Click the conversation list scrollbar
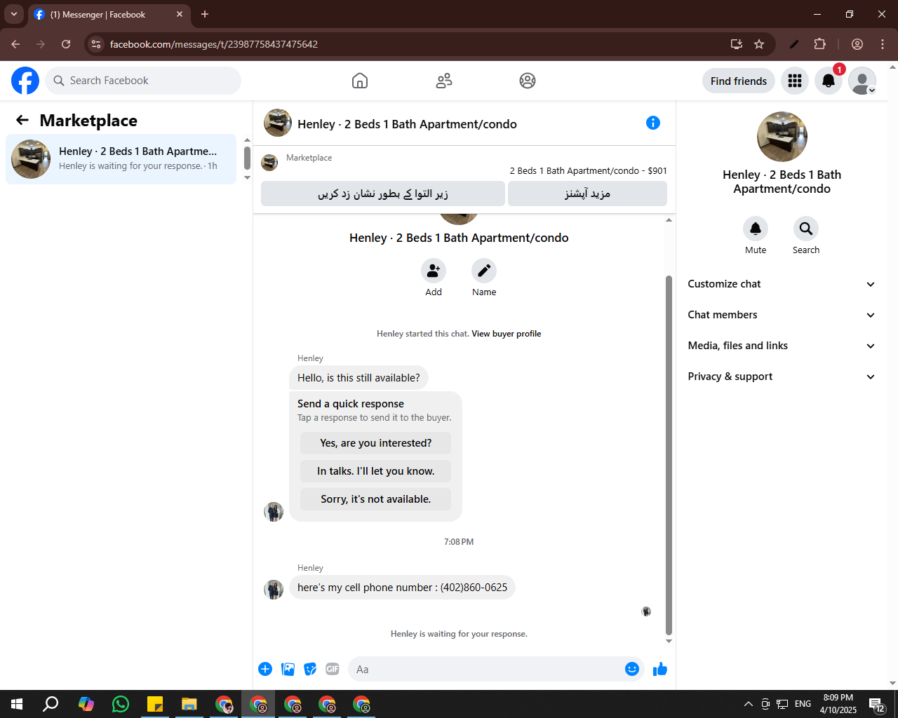Image resolution: width=898 pixels, height=718 pixels. [x=247, y=157]
